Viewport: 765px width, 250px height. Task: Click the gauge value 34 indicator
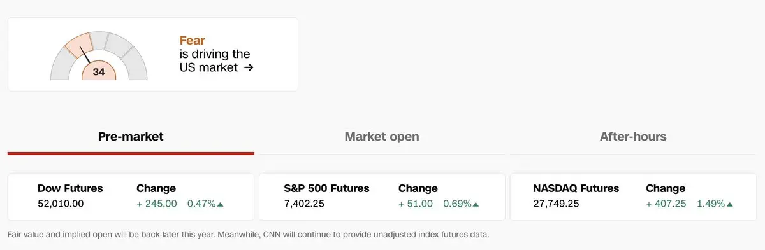point(99,71)
